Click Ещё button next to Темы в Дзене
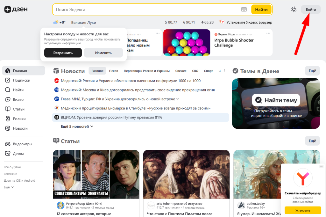 pyautogui.click(x=312, y=71)
